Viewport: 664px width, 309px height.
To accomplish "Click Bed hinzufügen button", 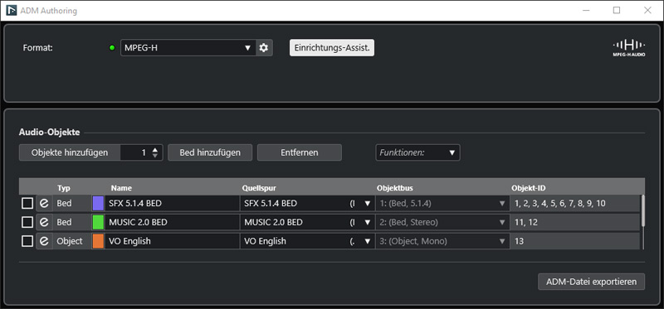I will 210,152.
